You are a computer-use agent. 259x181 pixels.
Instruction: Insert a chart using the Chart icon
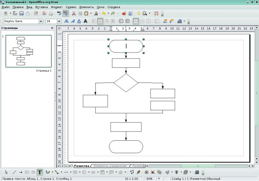(x=124, y=13)
